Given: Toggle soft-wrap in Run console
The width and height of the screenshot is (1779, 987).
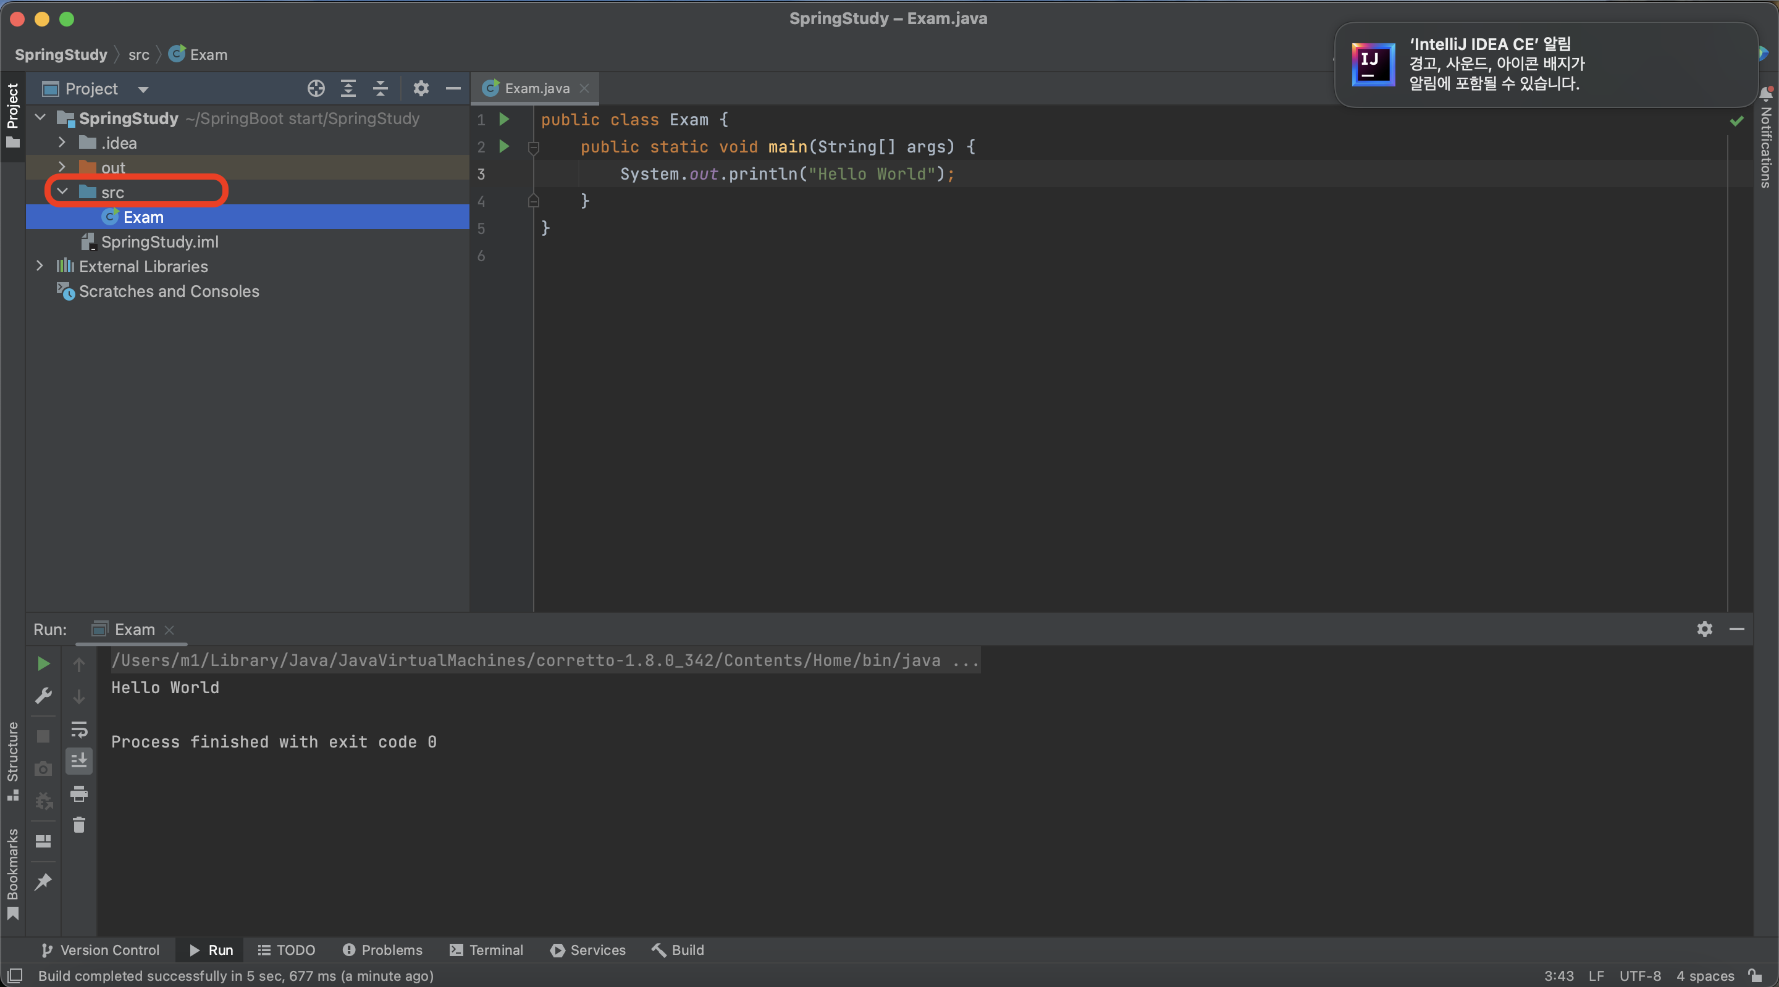Looking at the screenshot, I should point(78,729).
